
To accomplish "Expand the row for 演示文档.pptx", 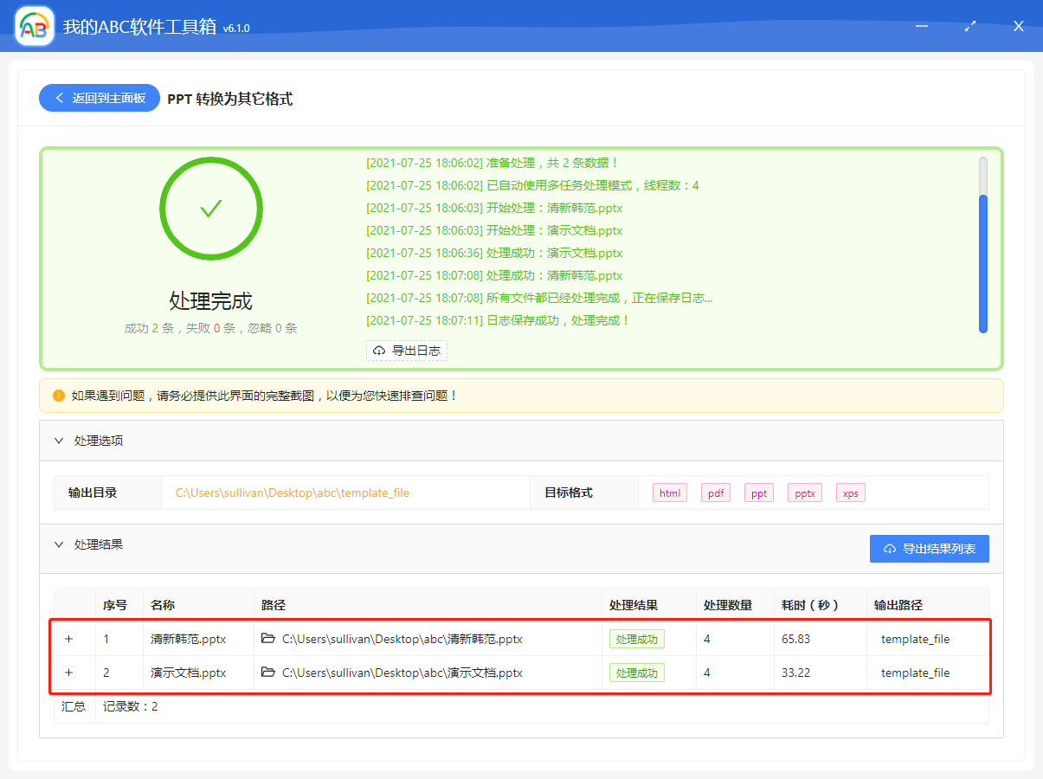I will [x=69, y=673].
